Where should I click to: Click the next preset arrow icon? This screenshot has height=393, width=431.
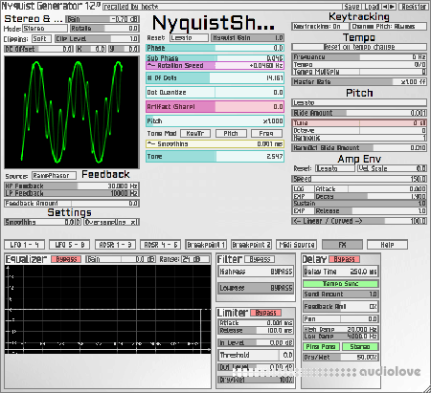point(392,7)
